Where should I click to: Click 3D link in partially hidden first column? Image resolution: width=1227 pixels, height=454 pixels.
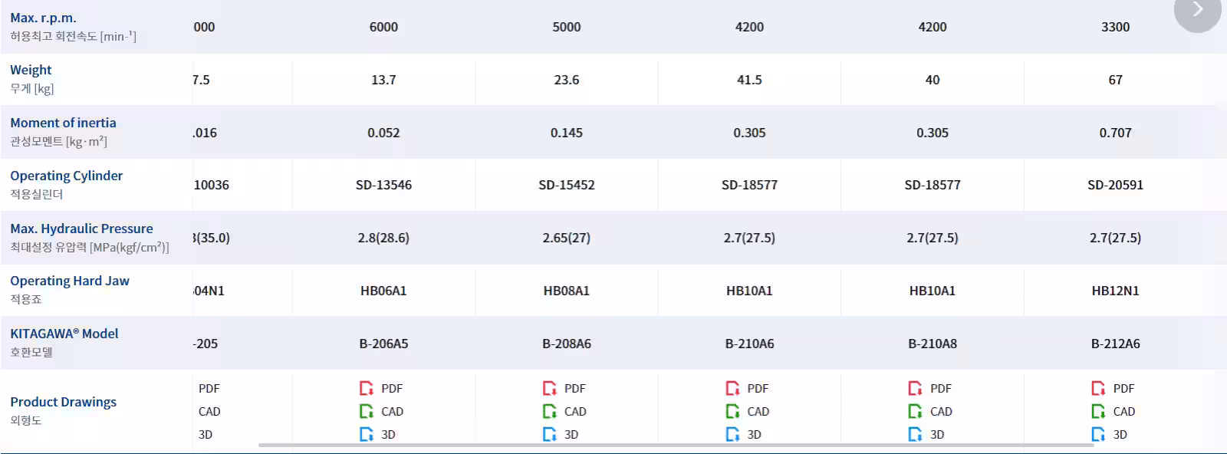pos(206,435)
